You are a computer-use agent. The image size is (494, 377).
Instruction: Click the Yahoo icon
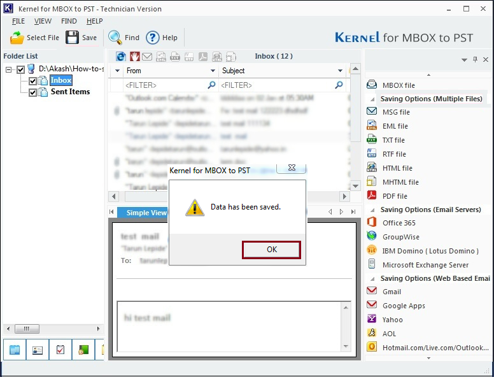[372, 318]
